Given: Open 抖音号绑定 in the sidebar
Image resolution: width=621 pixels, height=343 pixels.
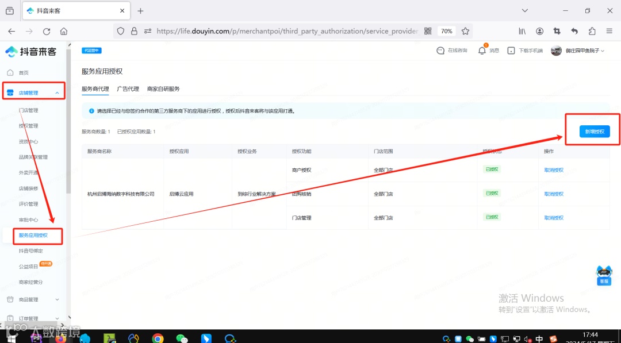Looking at the screenshot, I should (31, 251).
